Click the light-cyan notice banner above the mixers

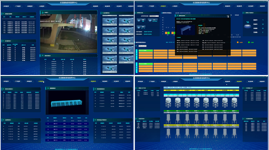pos(201,87)
